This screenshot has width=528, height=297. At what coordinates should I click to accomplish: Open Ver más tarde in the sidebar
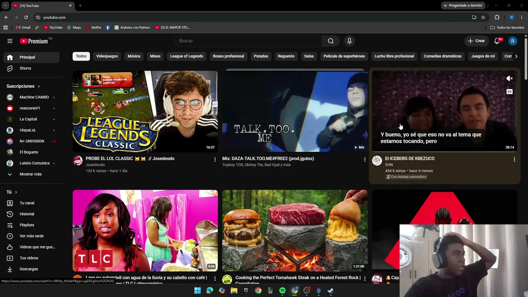pos(31,236)
